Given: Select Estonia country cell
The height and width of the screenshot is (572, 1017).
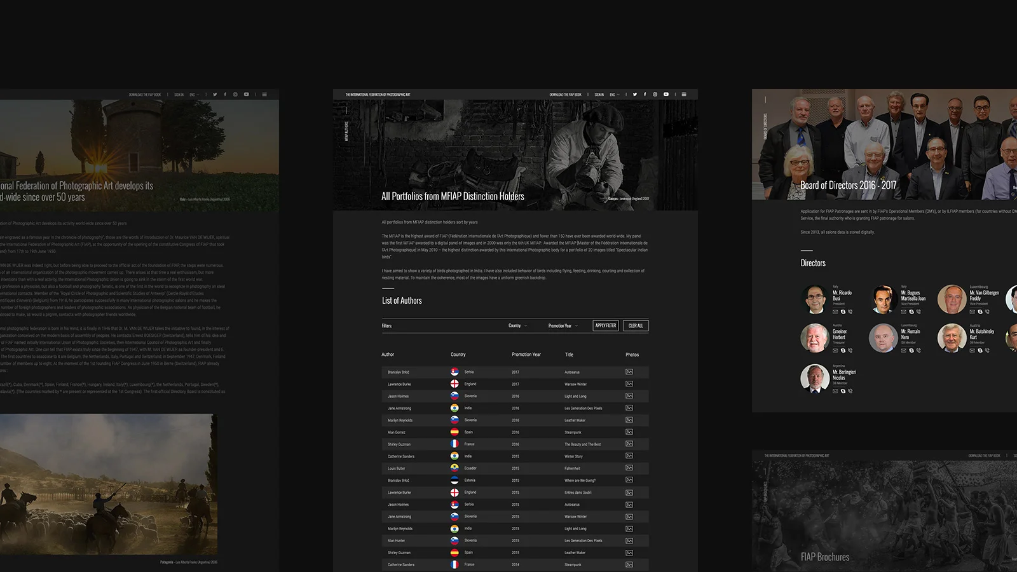Looking at the screenshot, I should pyautogui.click(x=470, y=480).
